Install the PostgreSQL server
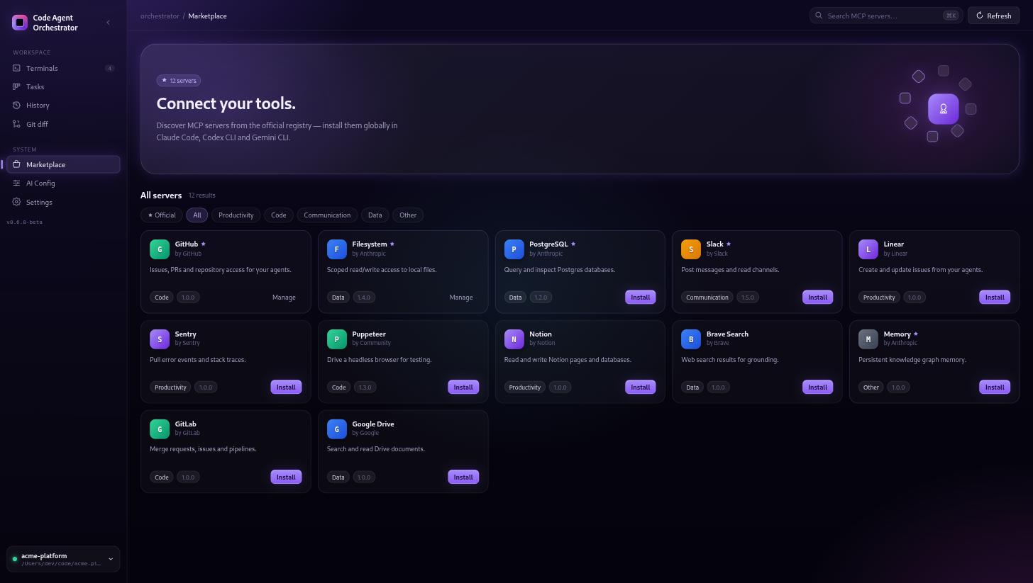The image size is (1033, 583). tap(641, 297)
